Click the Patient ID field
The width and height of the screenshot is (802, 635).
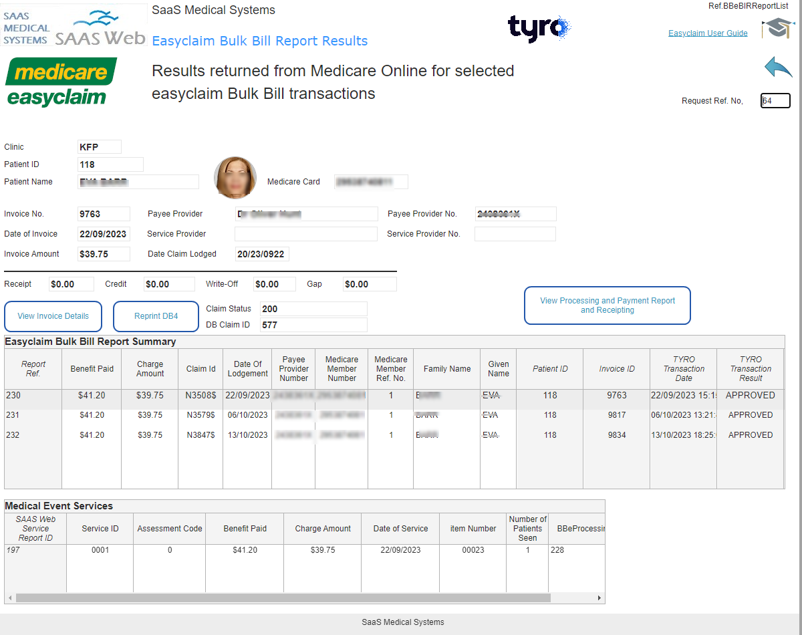tap(110, 164)
